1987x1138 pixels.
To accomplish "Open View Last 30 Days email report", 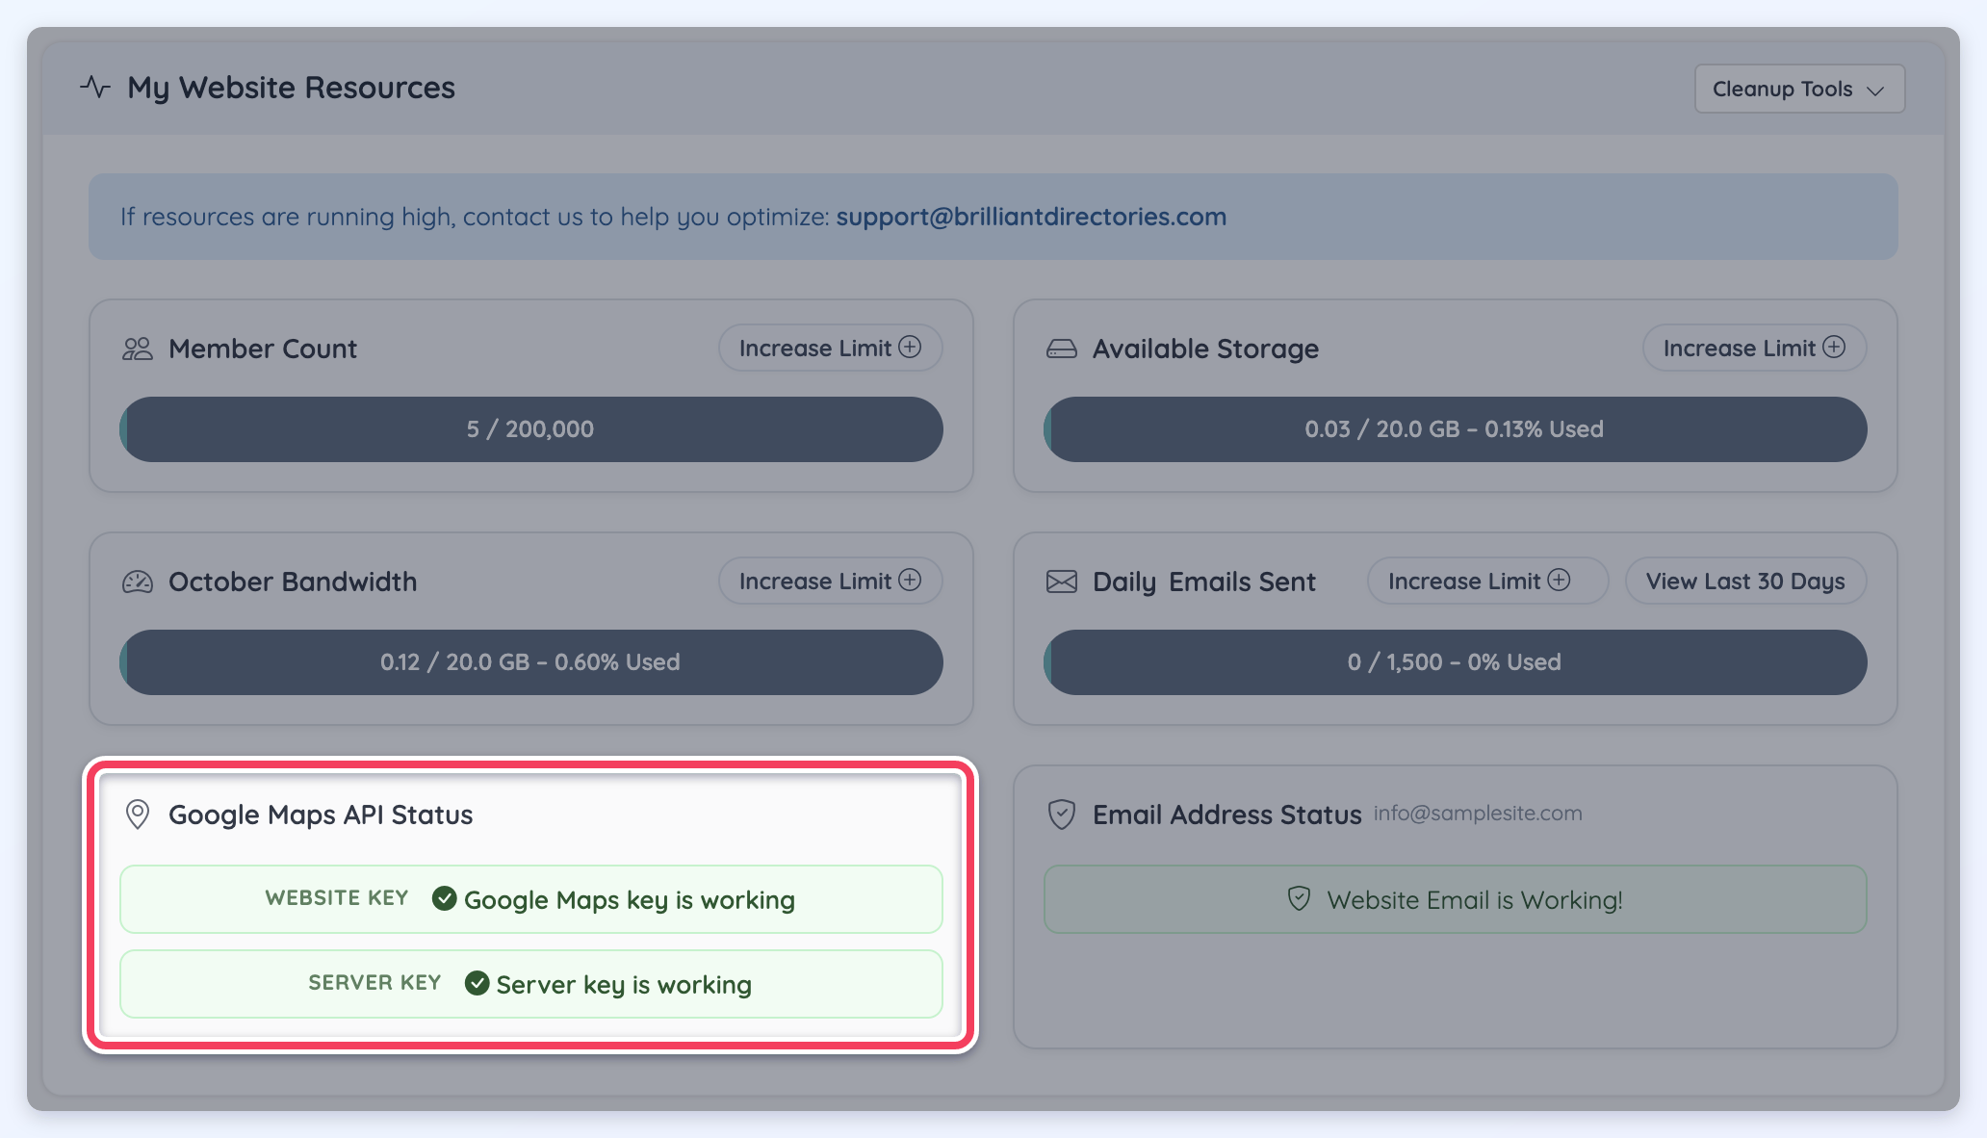I will [1745, 581].
